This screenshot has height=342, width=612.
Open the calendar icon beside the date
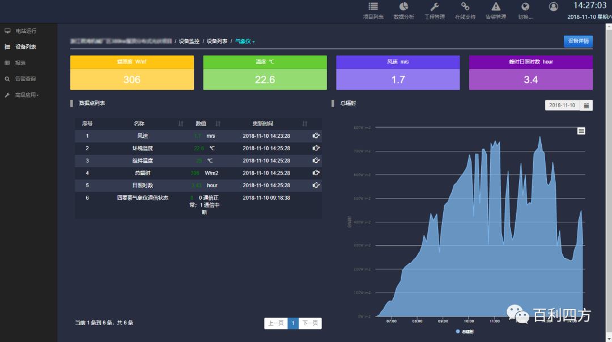(586, 105)
